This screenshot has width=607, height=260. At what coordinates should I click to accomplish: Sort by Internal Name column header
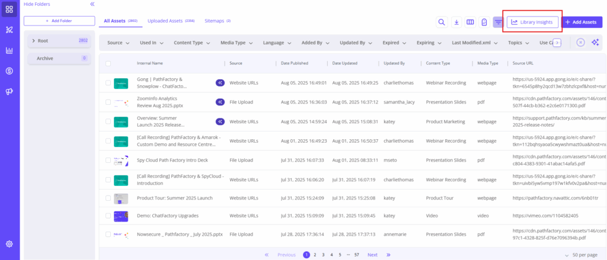pos(150,63)
